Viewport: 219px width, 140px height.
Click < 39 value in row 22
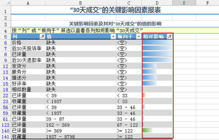pos(81,96)
